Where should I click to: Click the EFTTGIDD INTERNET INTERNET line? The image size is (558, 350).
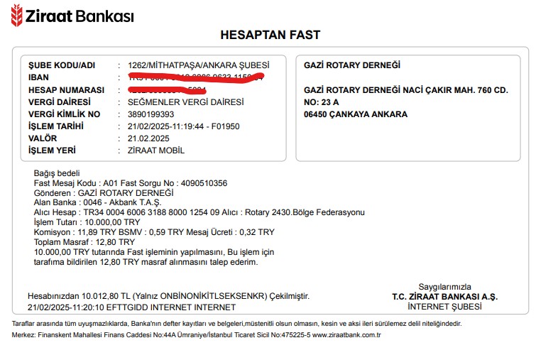click(131, 307)
